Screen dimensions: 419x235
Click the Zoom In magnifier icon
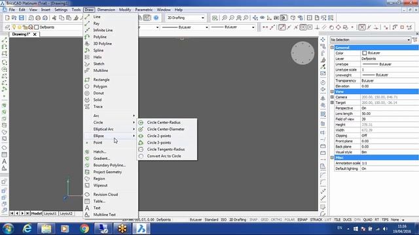pos(225,18)
